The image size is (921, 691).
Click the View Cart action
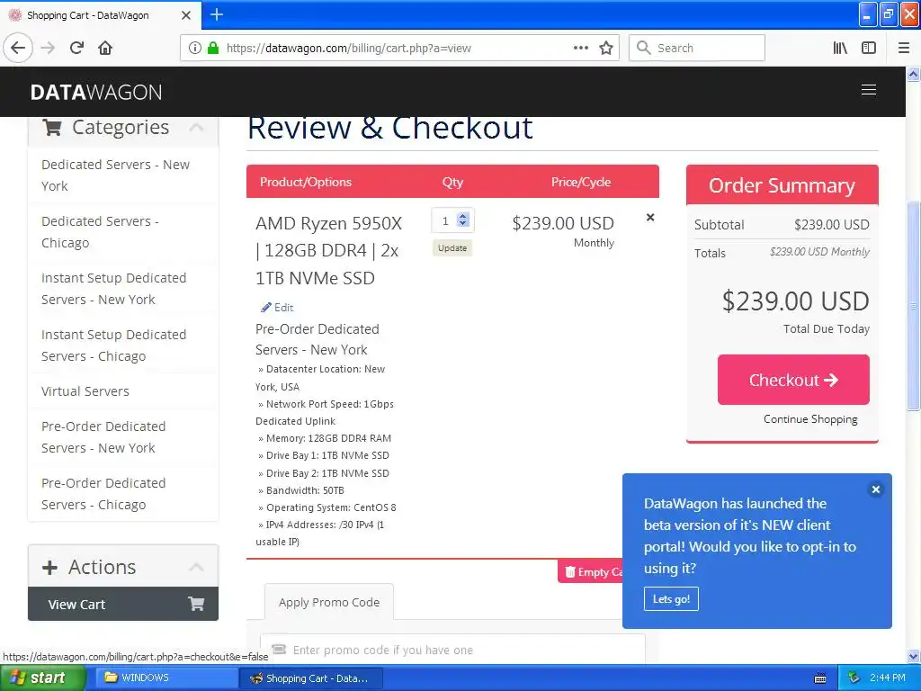pyautogui.click(x=122, y=604)
